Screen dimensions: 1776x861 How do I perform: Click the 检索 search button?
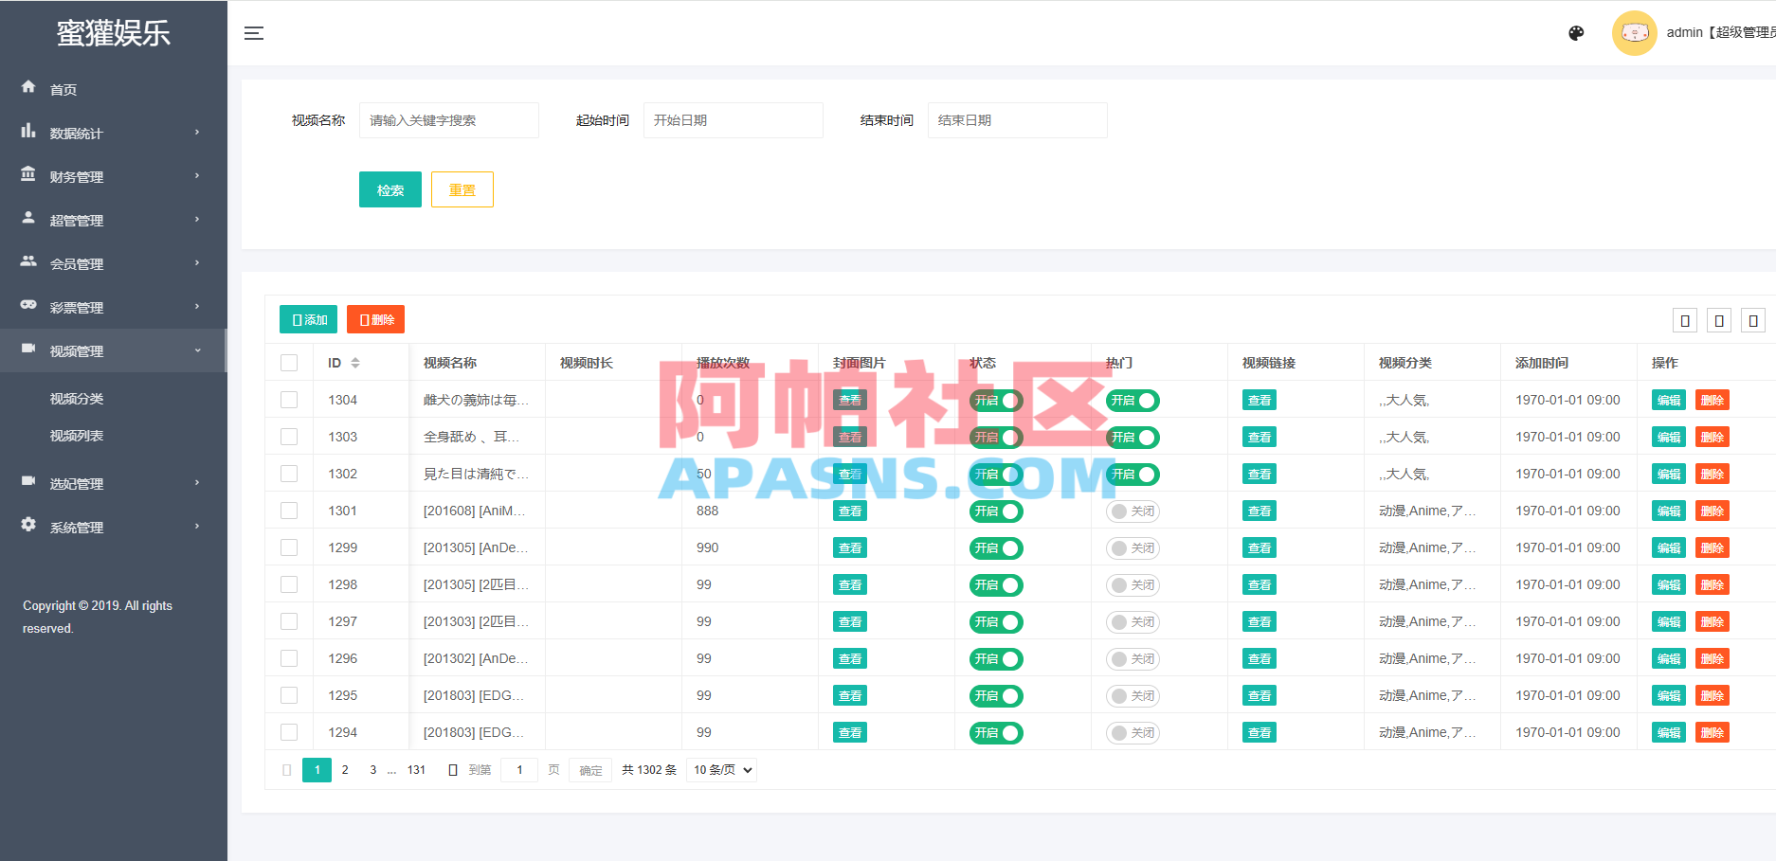[390, 188]
